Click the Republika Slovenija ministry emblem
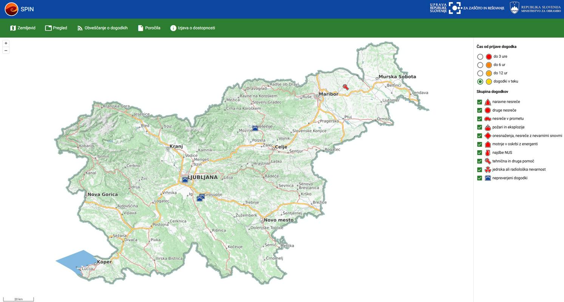The image size is (564, 302). 514,8
